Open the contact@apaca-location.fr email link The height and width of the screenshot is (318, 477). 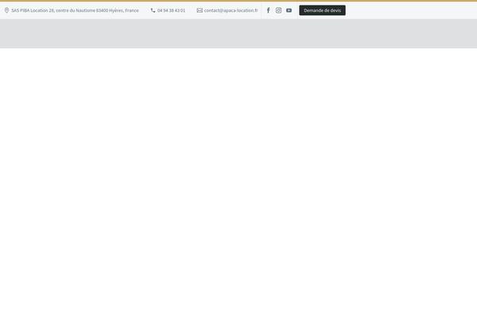pos(231,10)
